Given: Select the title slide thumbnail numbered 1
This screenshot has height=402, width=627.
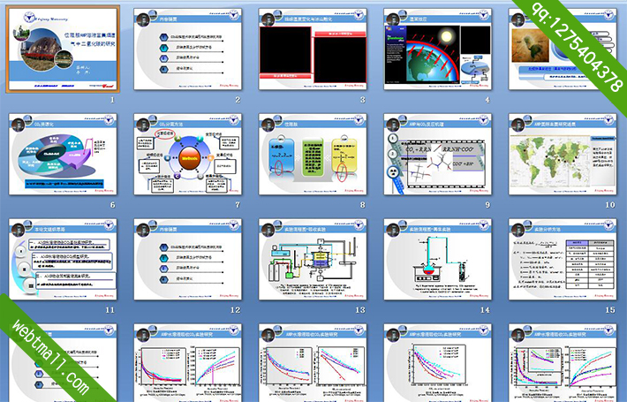Looking at the screenshot, I should 63,49.
